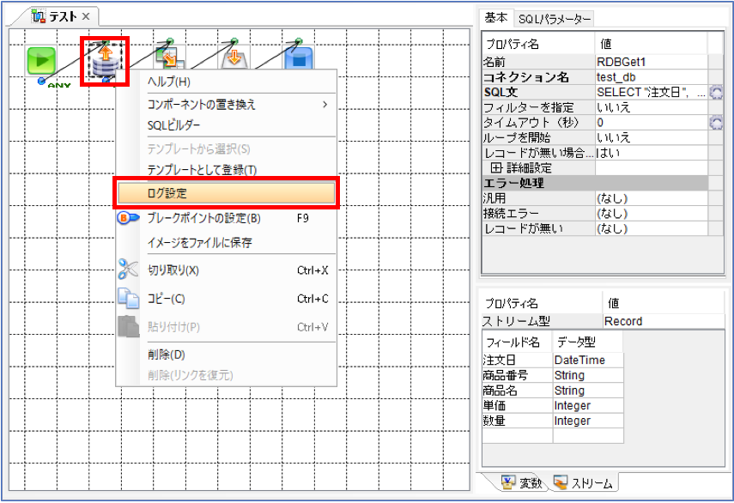
Task: Click the breakpoint B icon in menu
Action: point(128,218)
